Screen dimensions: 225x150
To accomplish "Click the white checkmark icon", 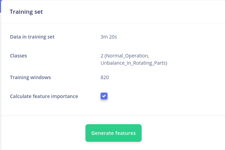I will (104, 96).
